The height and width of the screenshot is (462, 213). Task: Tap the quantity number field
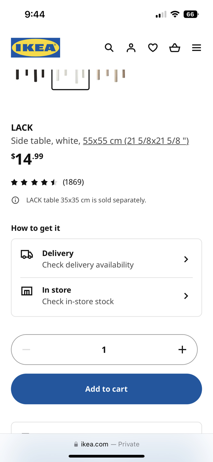pyautogui.click(x=104, y=349)
